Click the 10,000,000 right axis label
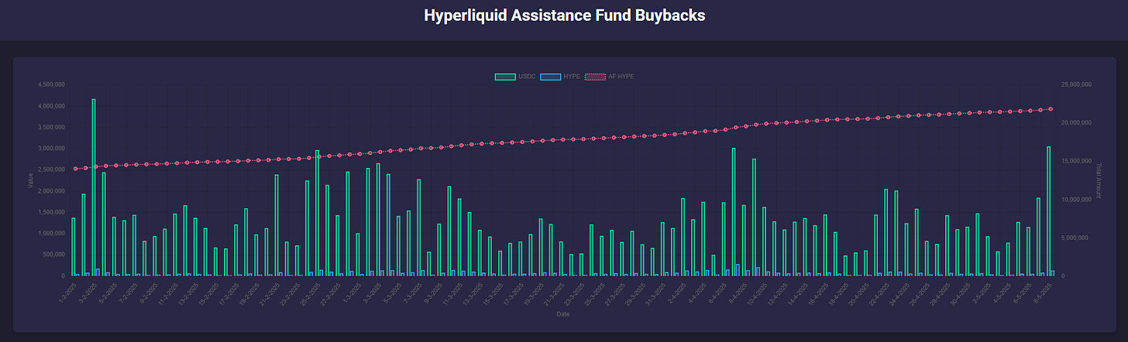 [1075, 200]
